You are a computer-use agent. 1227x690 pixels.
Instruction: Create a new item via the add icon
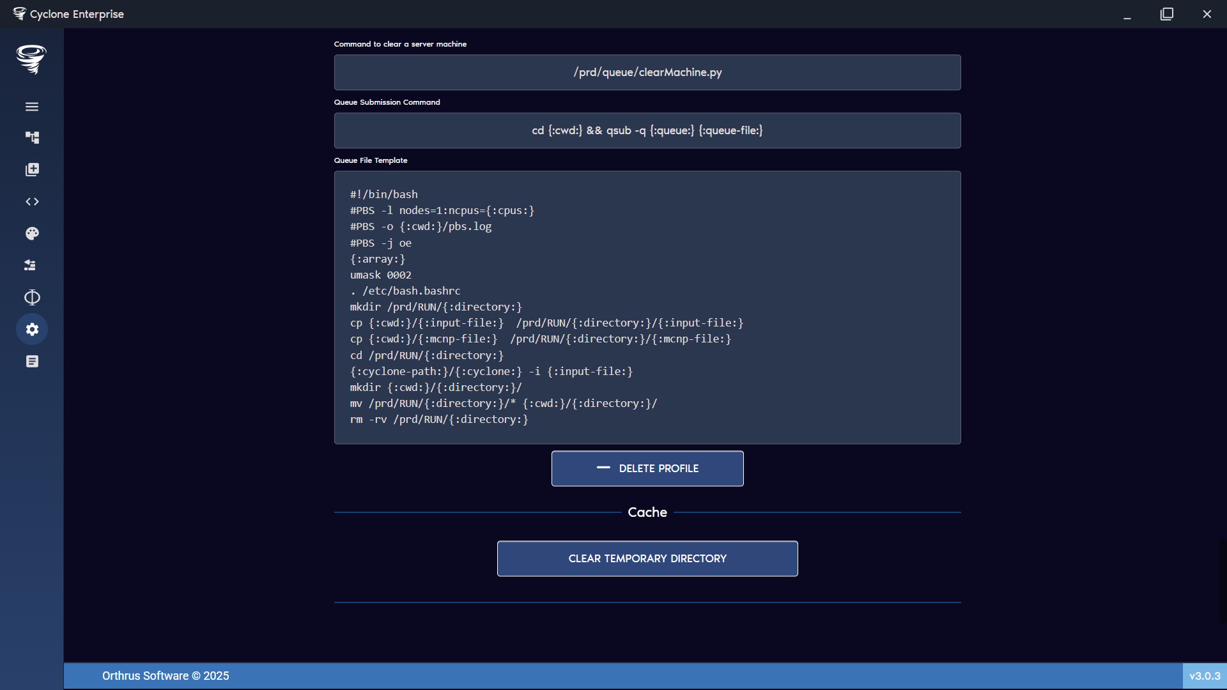point(32,169)
